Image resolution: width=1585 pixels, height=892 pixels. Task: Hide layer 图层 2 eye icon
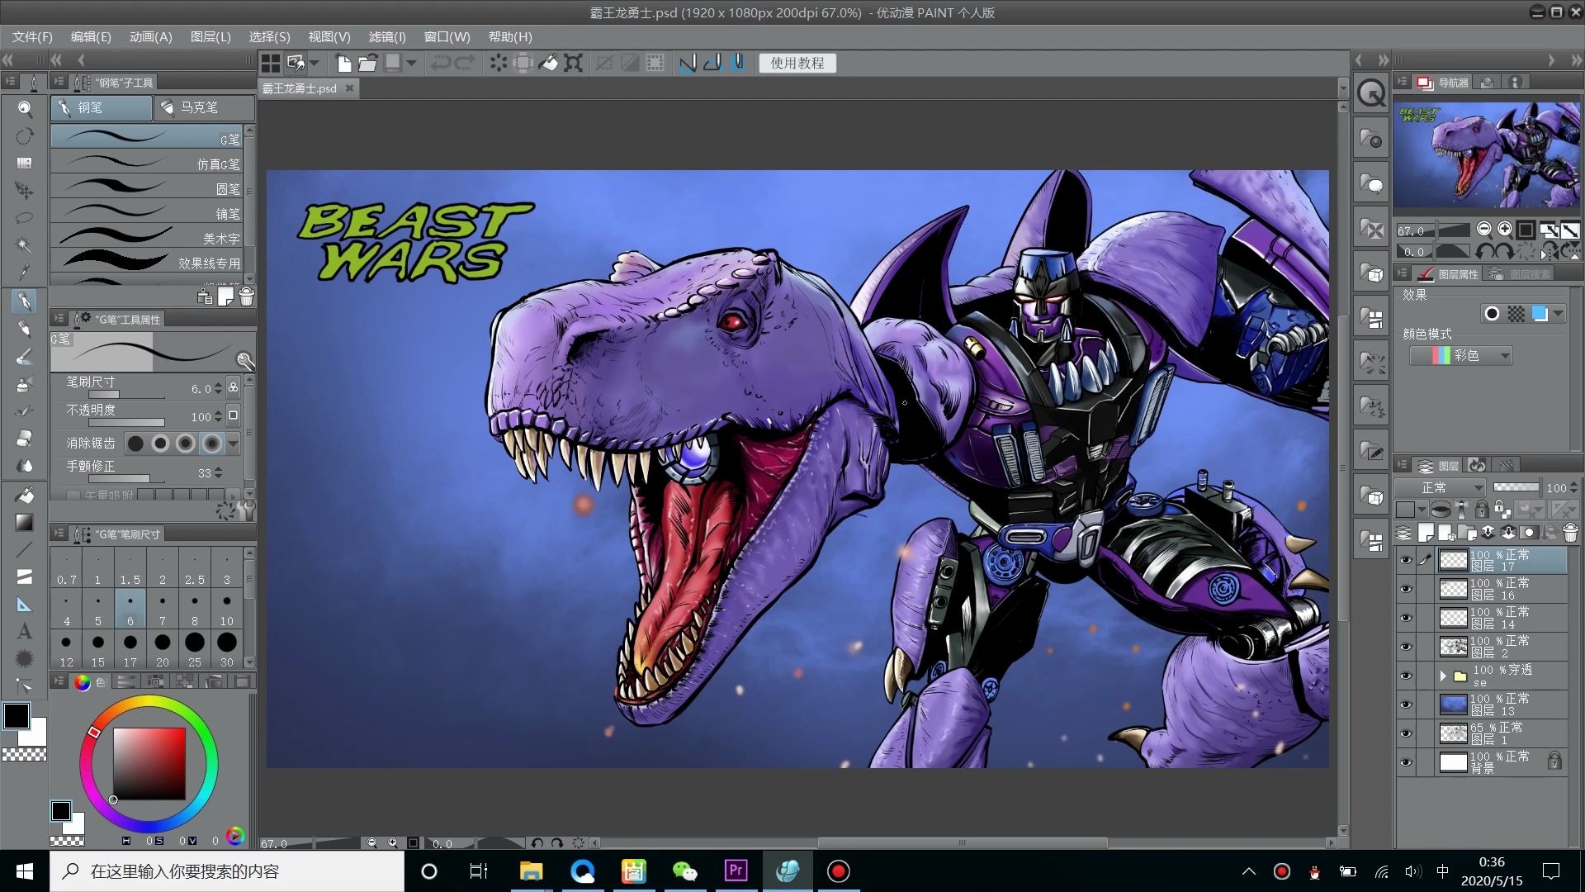coord(1406,648)
